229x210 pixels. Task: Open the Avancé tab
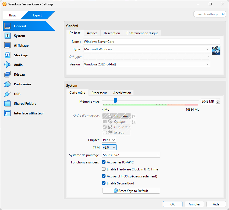pyautogui.click(x=92, y=33)
